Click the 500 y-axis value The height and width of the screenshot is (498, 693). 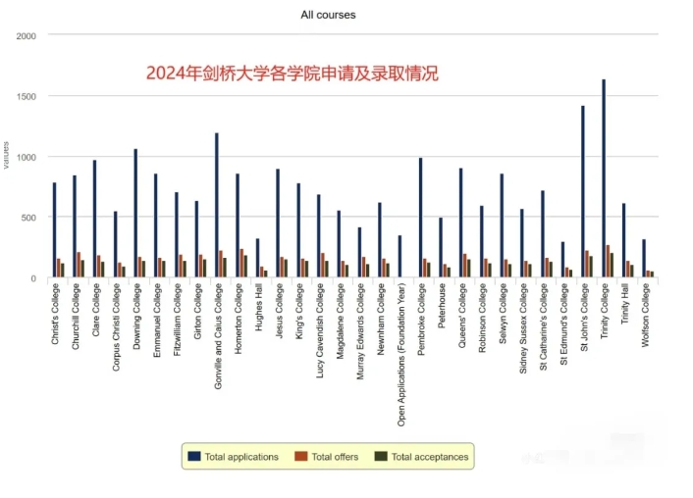point(28,218)
